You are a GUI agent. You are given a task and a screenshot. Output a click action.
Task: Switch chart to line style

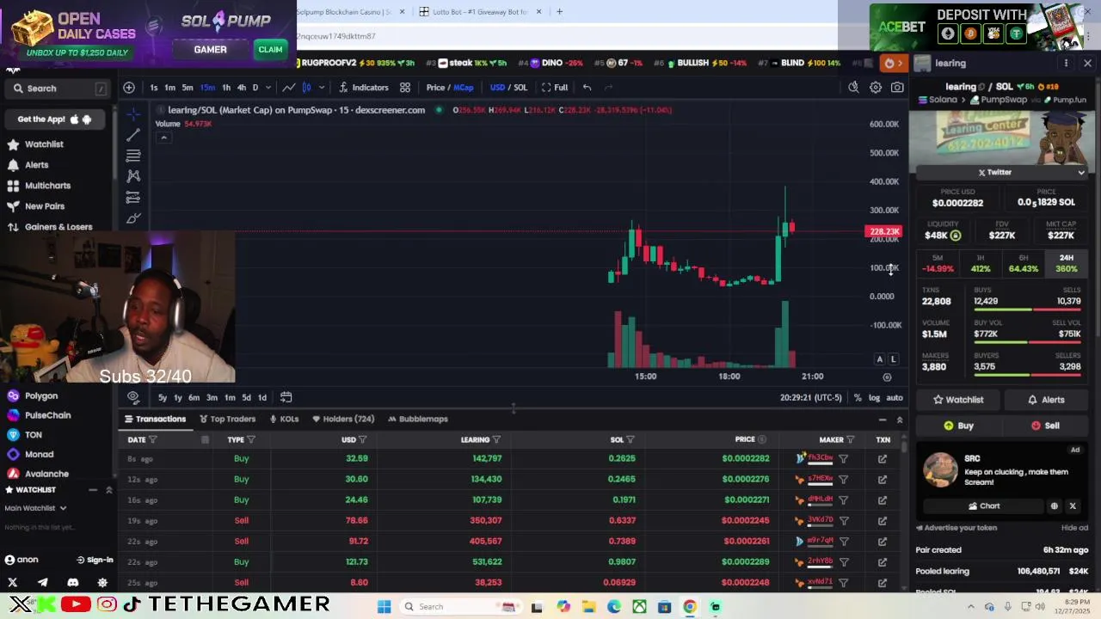coord(289,87)
